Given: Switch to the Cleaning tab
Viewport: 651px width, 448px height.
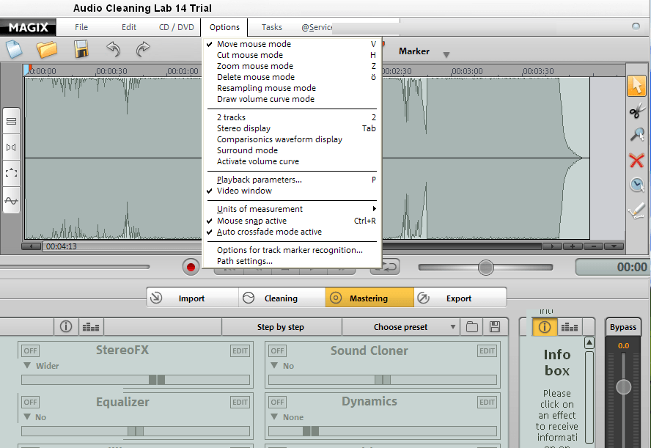Looking at the screenshot, I should (x=281, y=298).
